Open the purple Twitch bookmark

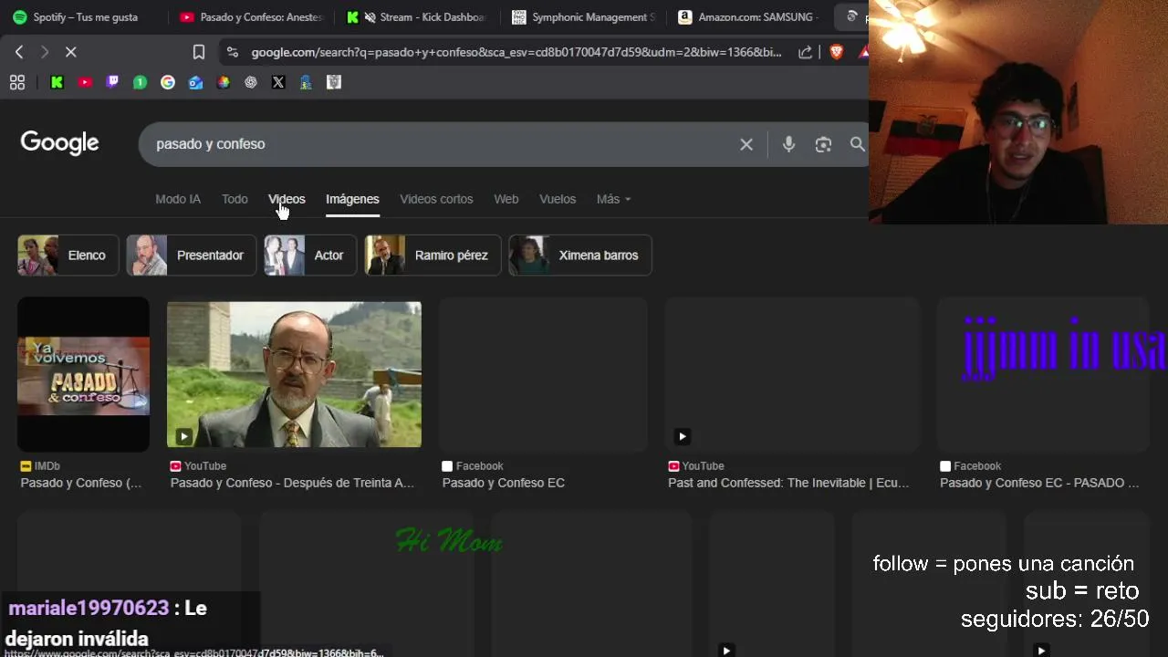pos(112,82)
